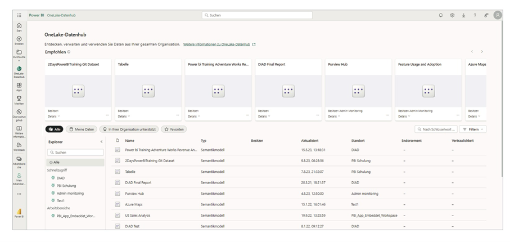Viewport: 510px width, 242px height.
Task: Open PBI Schulung in Schnellzugriff
Action: 66,186
